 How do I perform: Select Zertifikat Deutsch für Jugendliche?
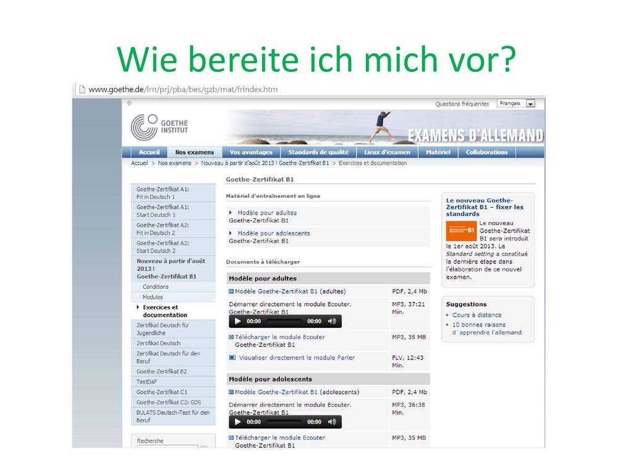173,329
